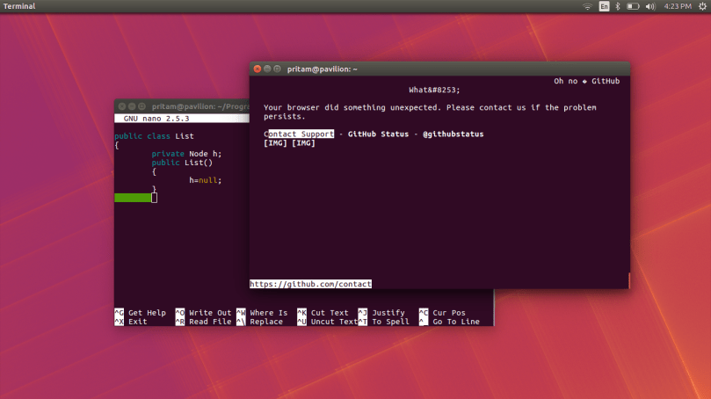Open the Wi-Fi network indicator
The width and height of the screenshot is (711, 399).
pyautogui.click(x=587, y=6)
